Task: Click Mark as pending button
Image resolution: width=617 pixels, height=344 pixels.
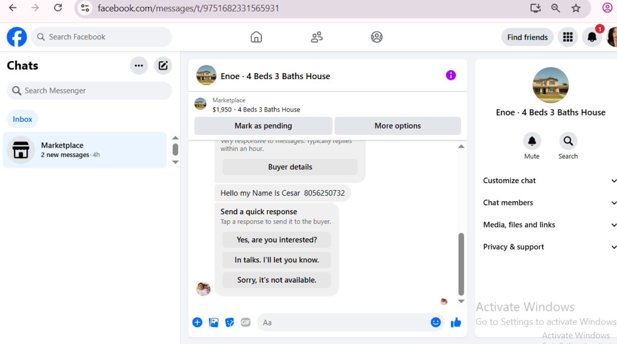Action: [263, 126]
